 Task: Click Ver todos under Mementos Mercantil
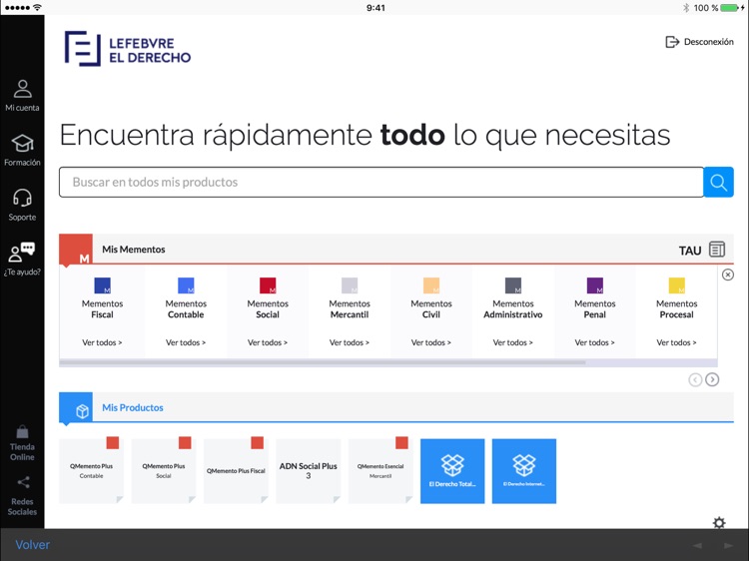coord(350,342)
